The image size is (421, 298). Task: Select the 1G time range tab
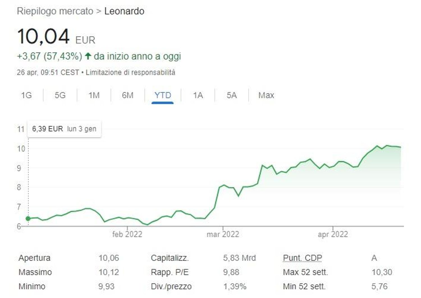[x=26, y=95]
